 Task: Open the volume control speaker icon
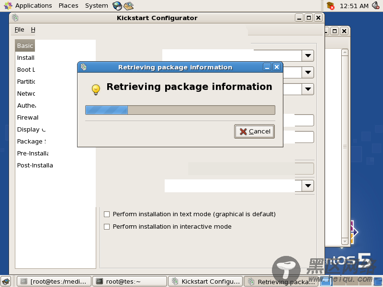click(x=375, y=5)
